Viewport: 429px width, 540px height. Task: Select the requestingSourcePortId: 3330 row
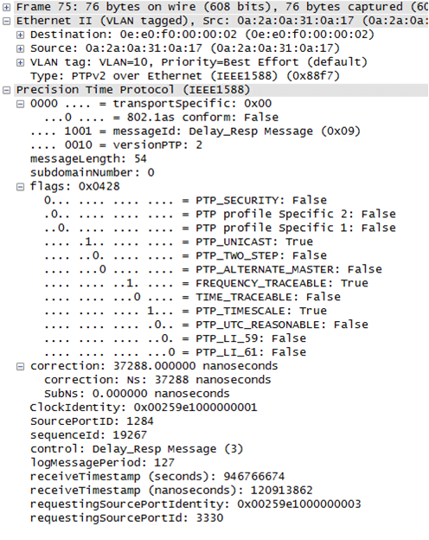[x=126, y=518]
